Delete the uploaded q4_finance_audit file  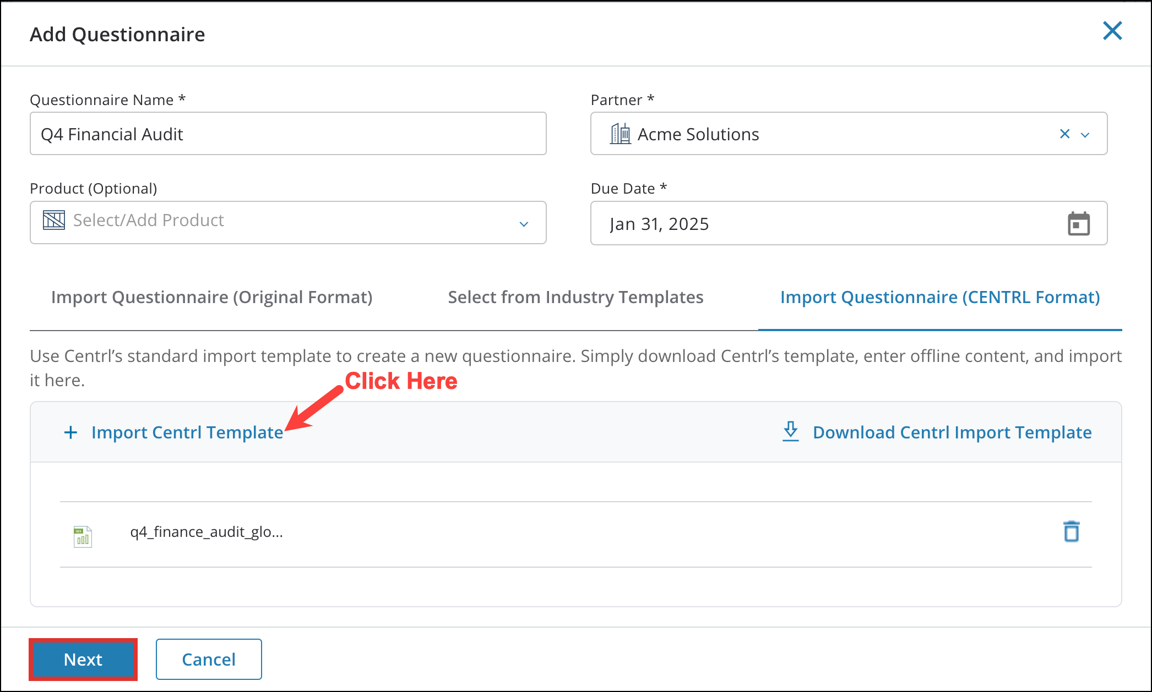(1071, 531)
